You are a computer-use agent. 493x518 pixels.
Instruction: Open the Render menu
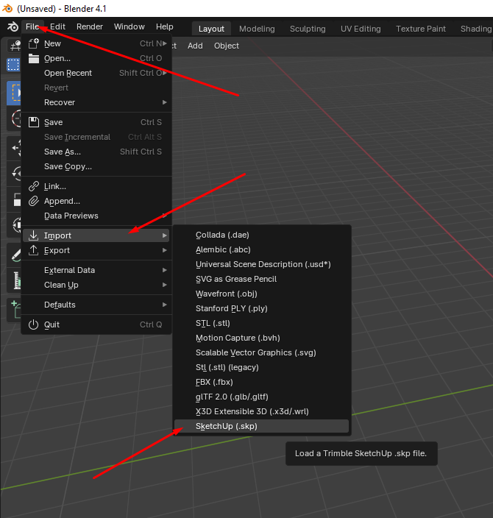pyautogui.click(x=90, y=26)
